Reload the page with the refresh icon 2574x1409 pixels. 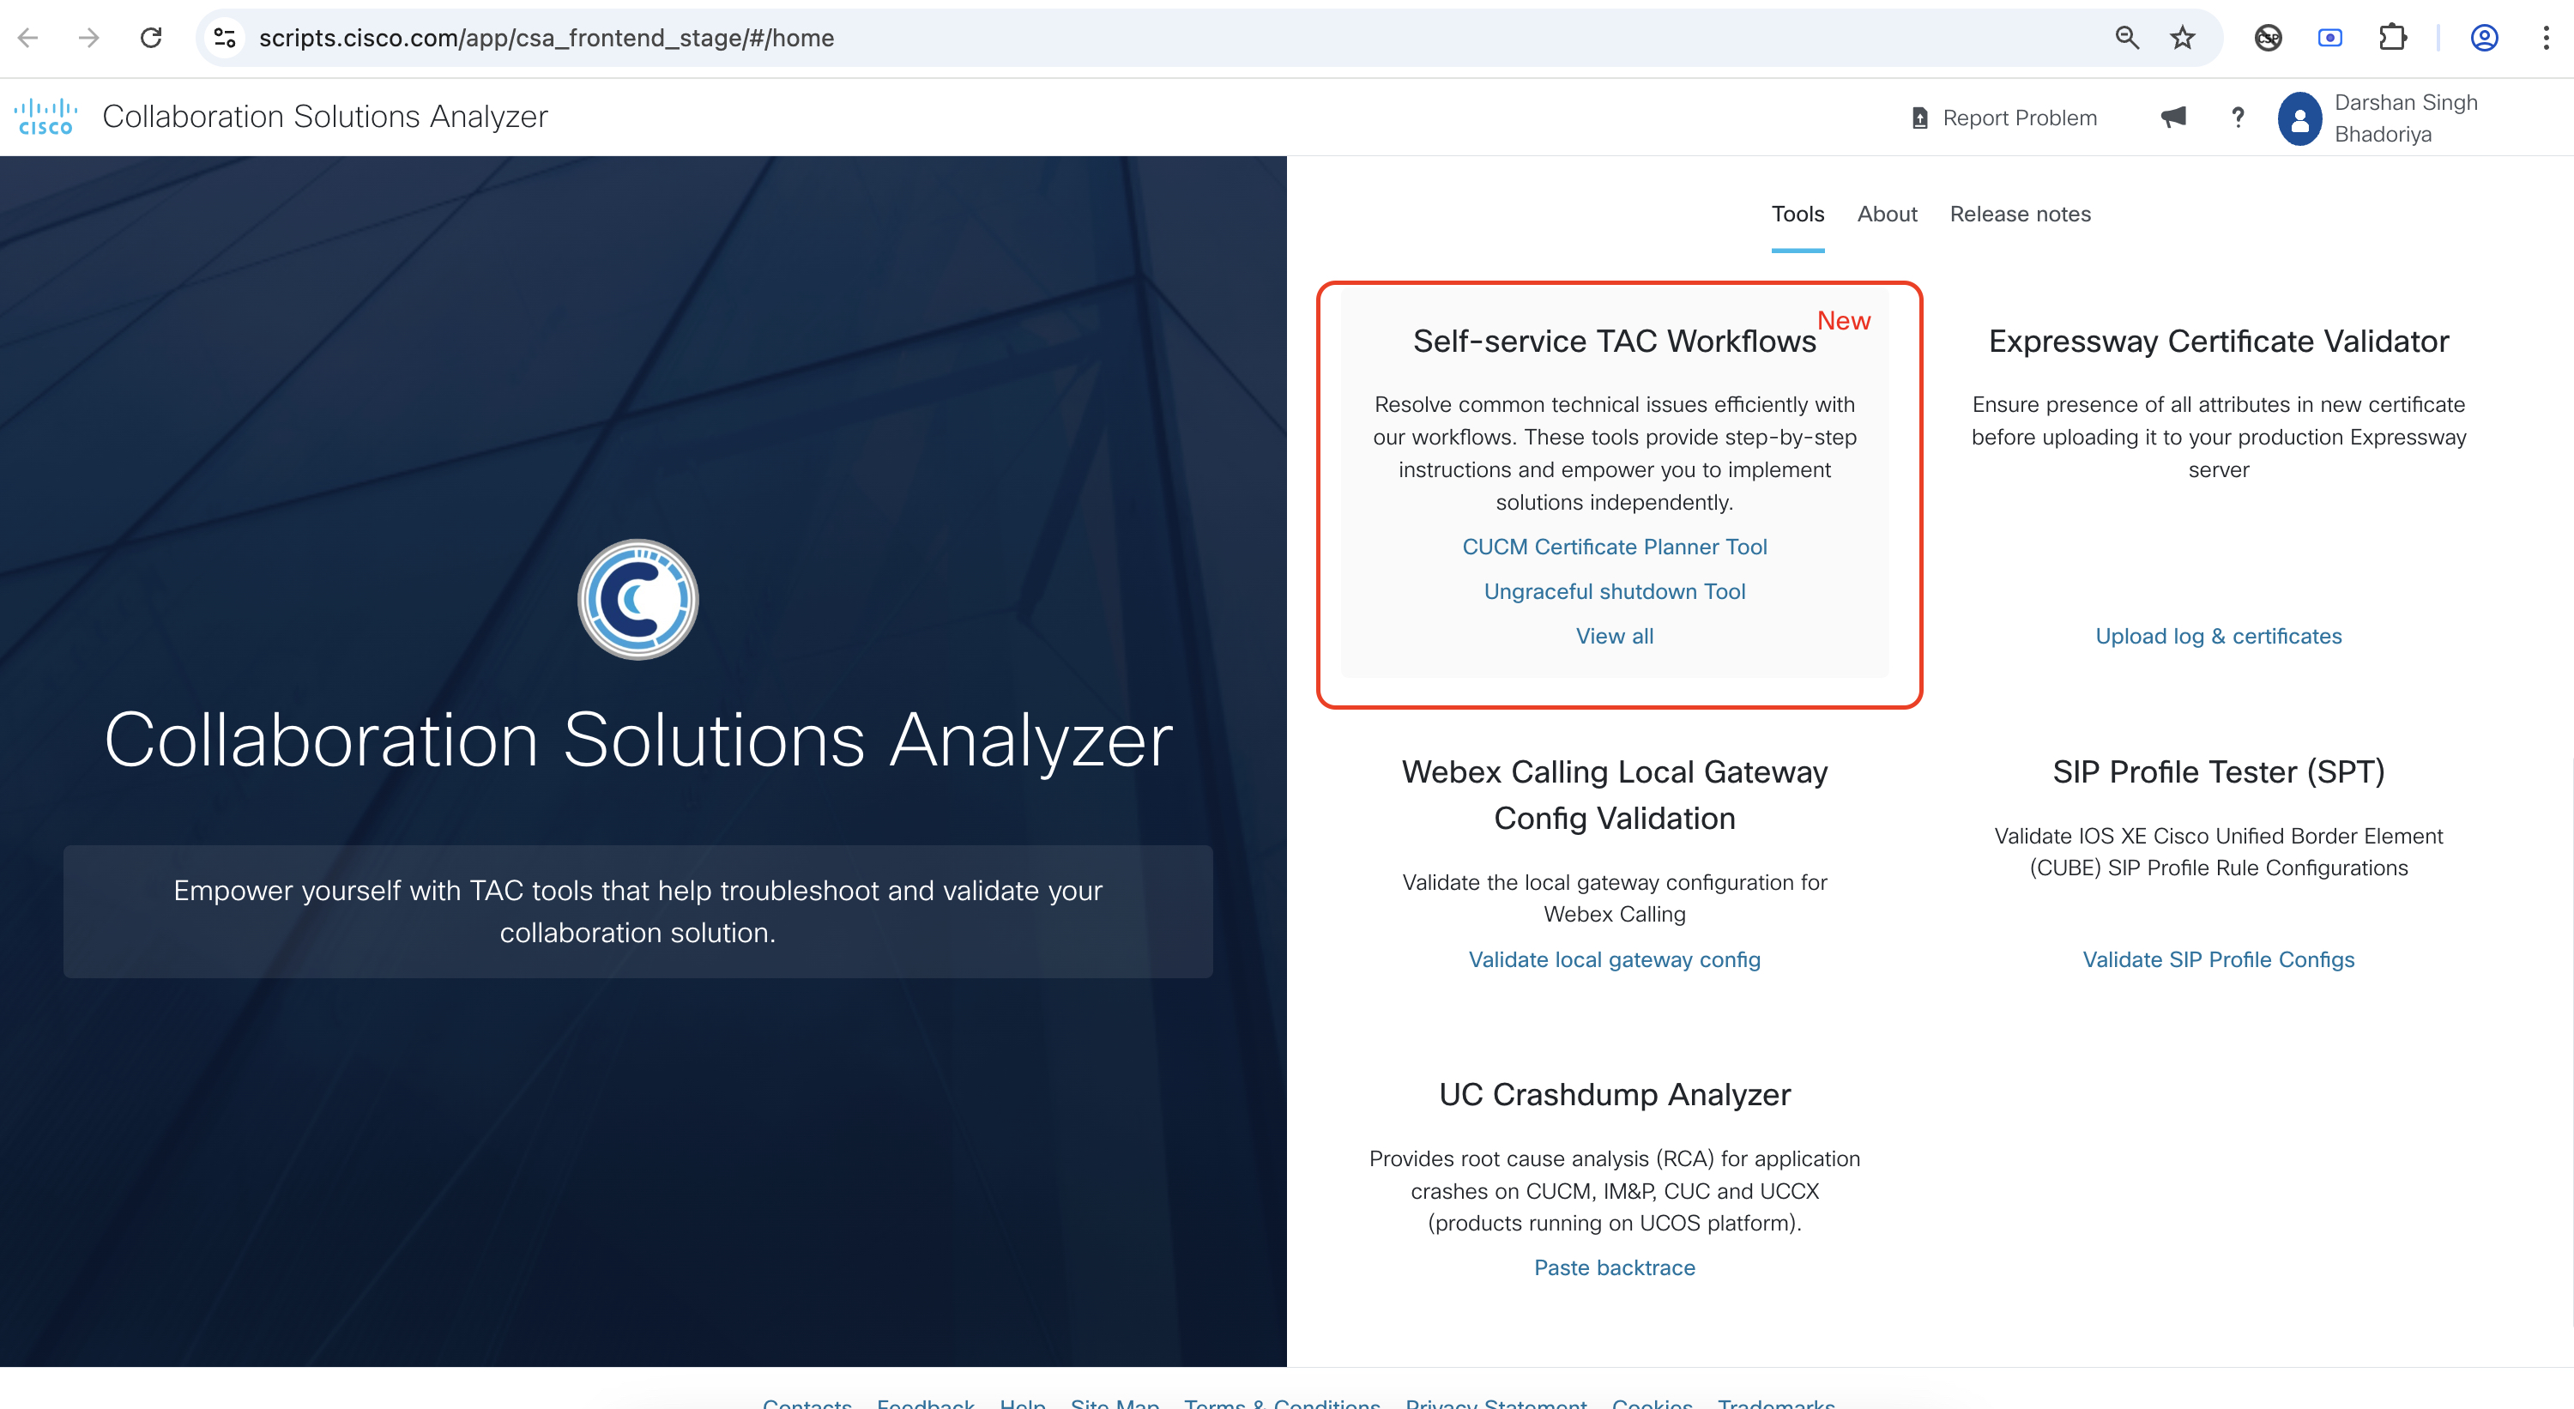(151, 38)
